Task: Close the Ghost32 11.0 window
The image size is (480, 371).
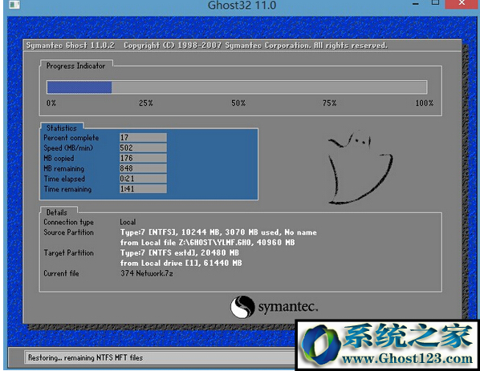Action: pos(462,3)
